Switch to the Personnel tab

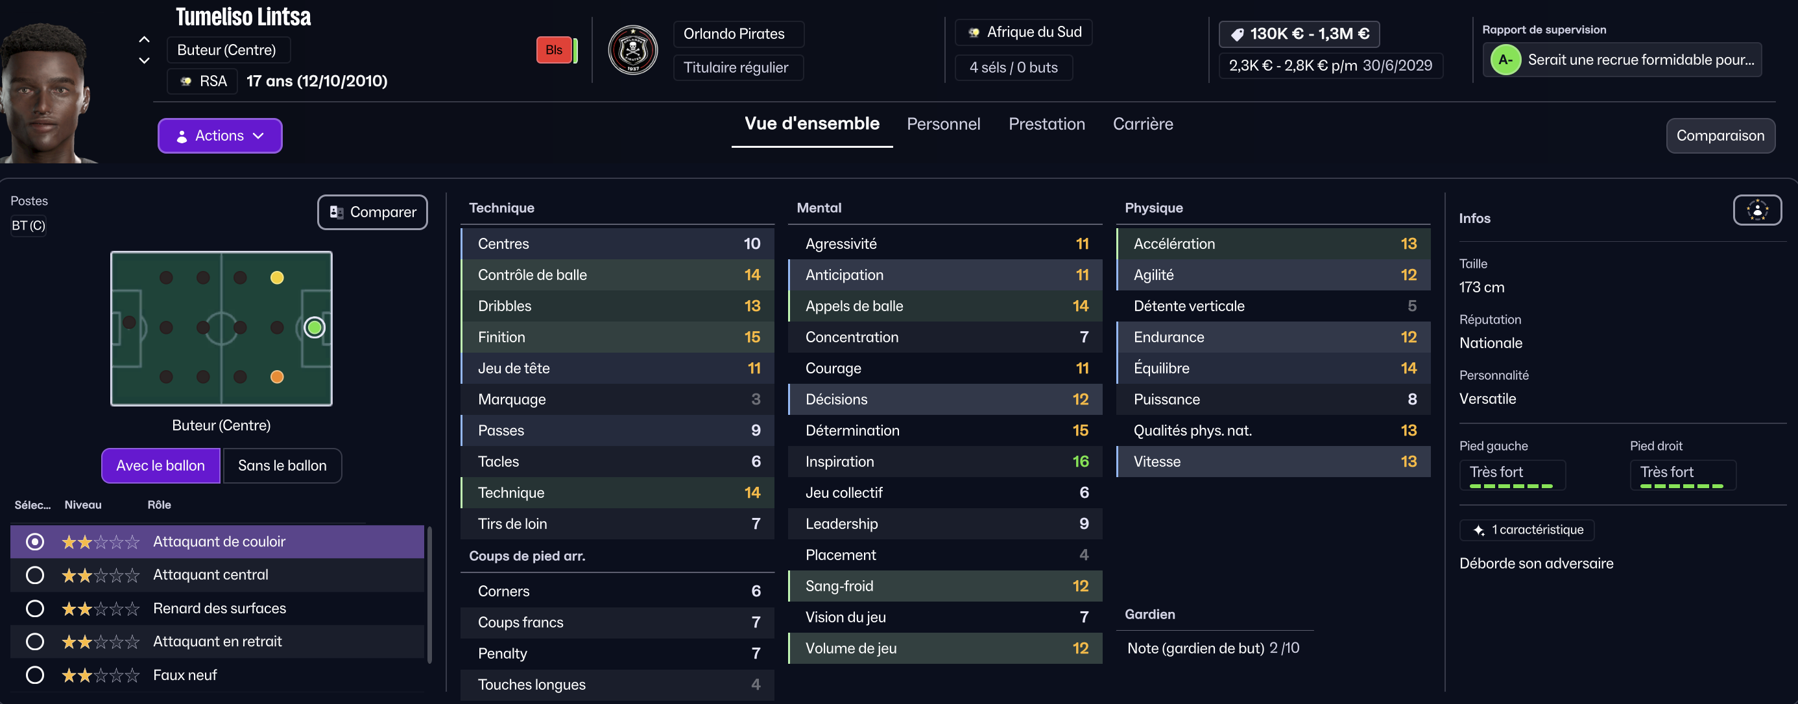[943, 124]
